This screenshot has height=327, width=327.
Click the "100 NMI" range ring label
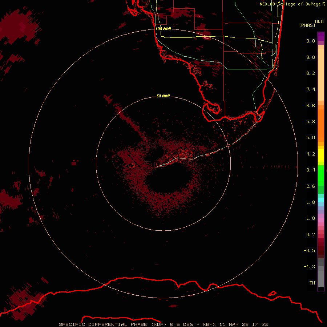click(x=163, y=29)
